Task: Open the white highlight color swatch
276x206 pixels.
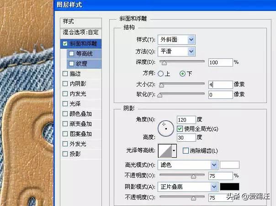Action: click(229, 165)
